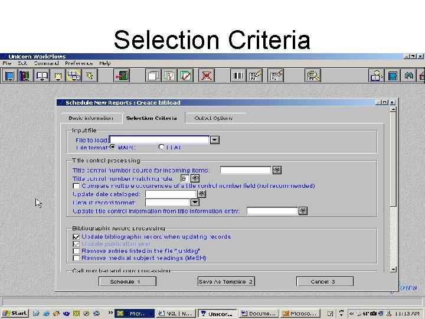425x319 pixels.
Task: Open gadget beside Title control number source field
Action: (x=277, y=170)
